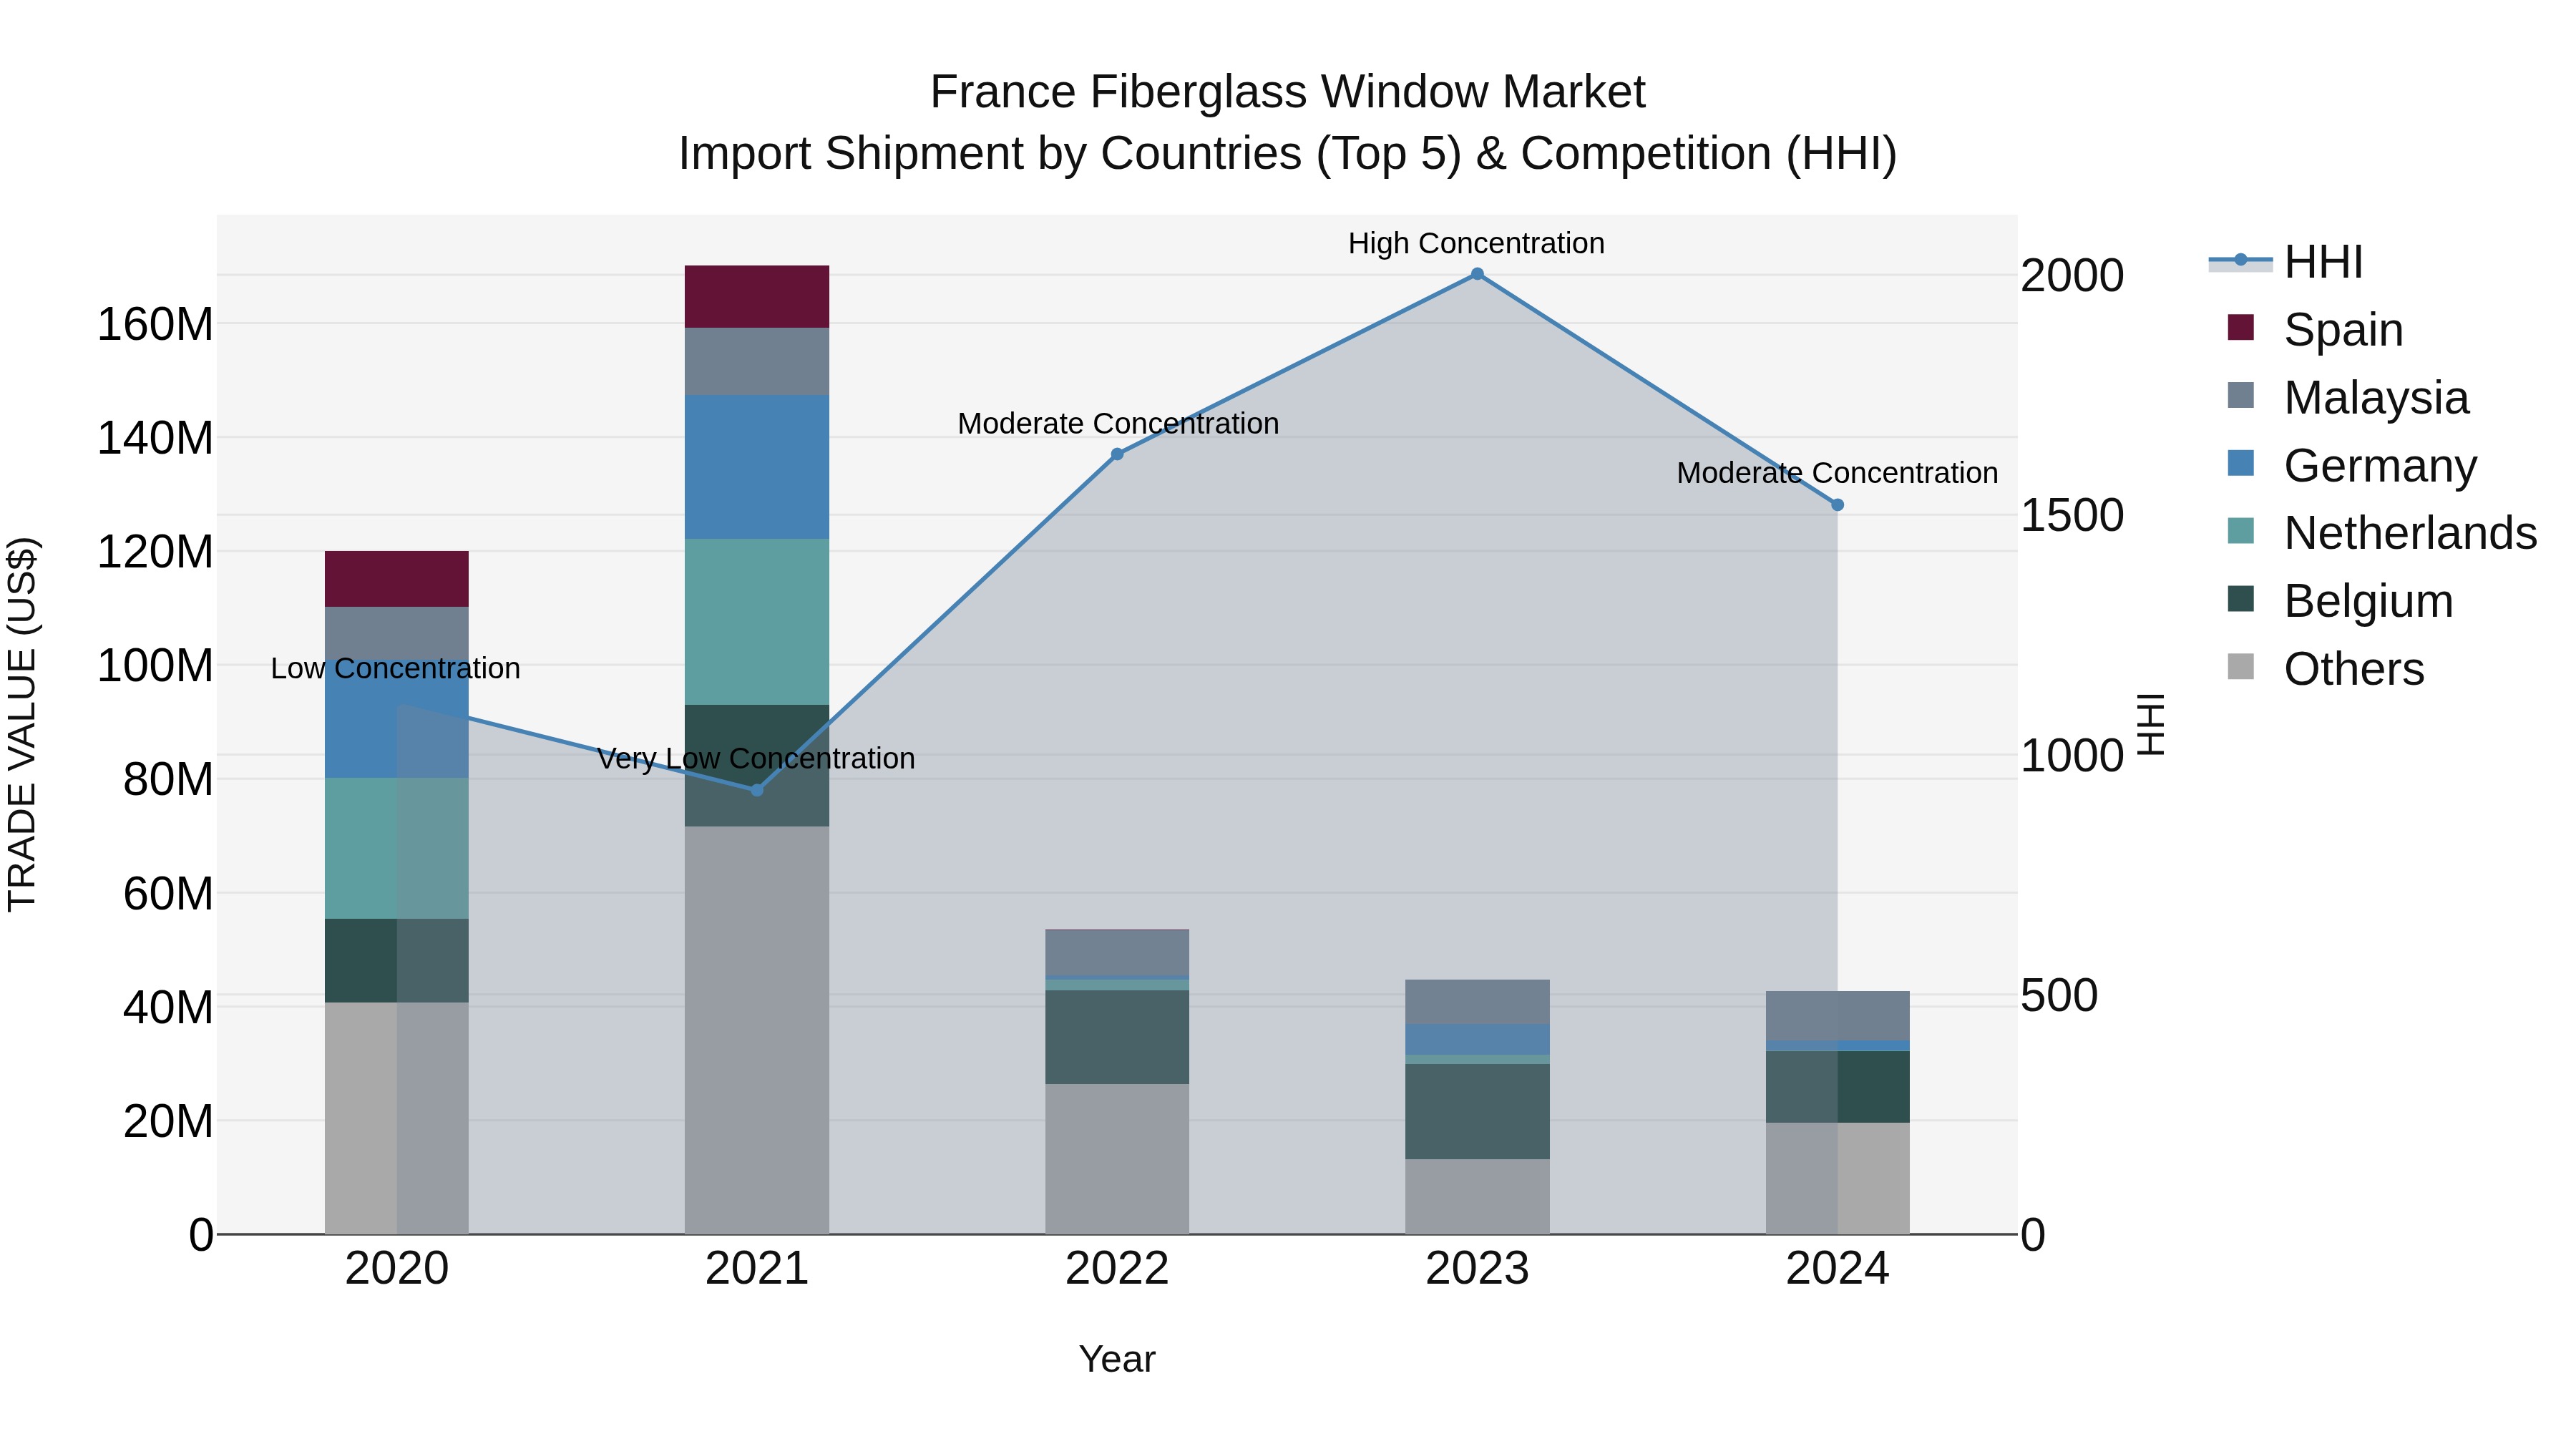This screenshot has width=2576, height=1449.
Task: Click the Malaysia segment of the 2023 bar
Action: tap(1477, 1002)
